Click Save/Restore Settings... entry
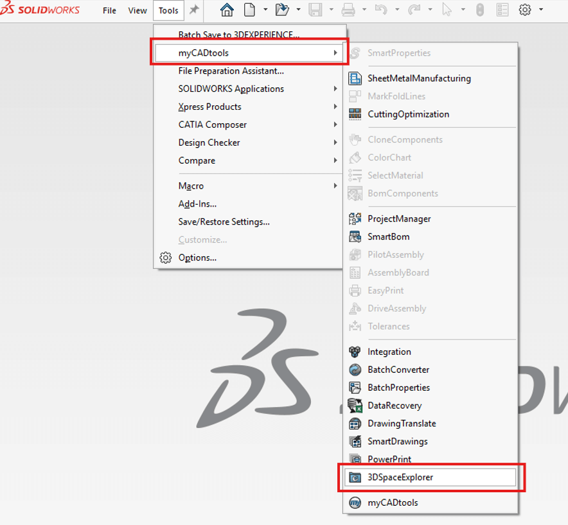568x525 pixels. pos(224,222)
